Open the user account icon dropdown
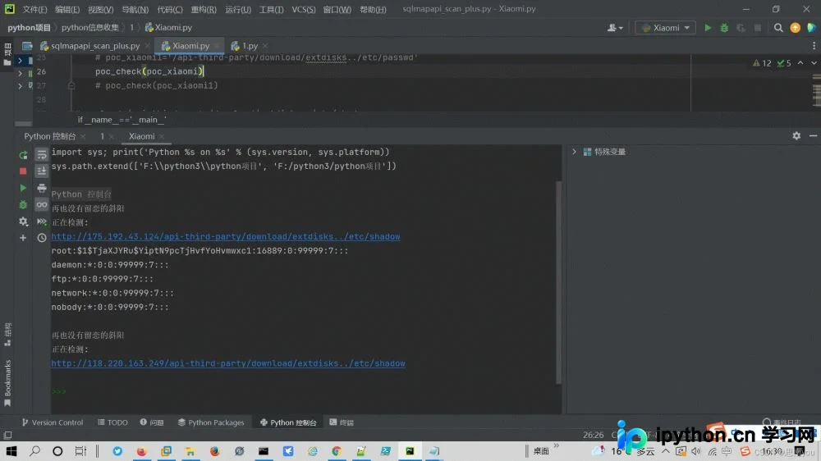Viewport: 821px width, 461px height. click(615, 28)
